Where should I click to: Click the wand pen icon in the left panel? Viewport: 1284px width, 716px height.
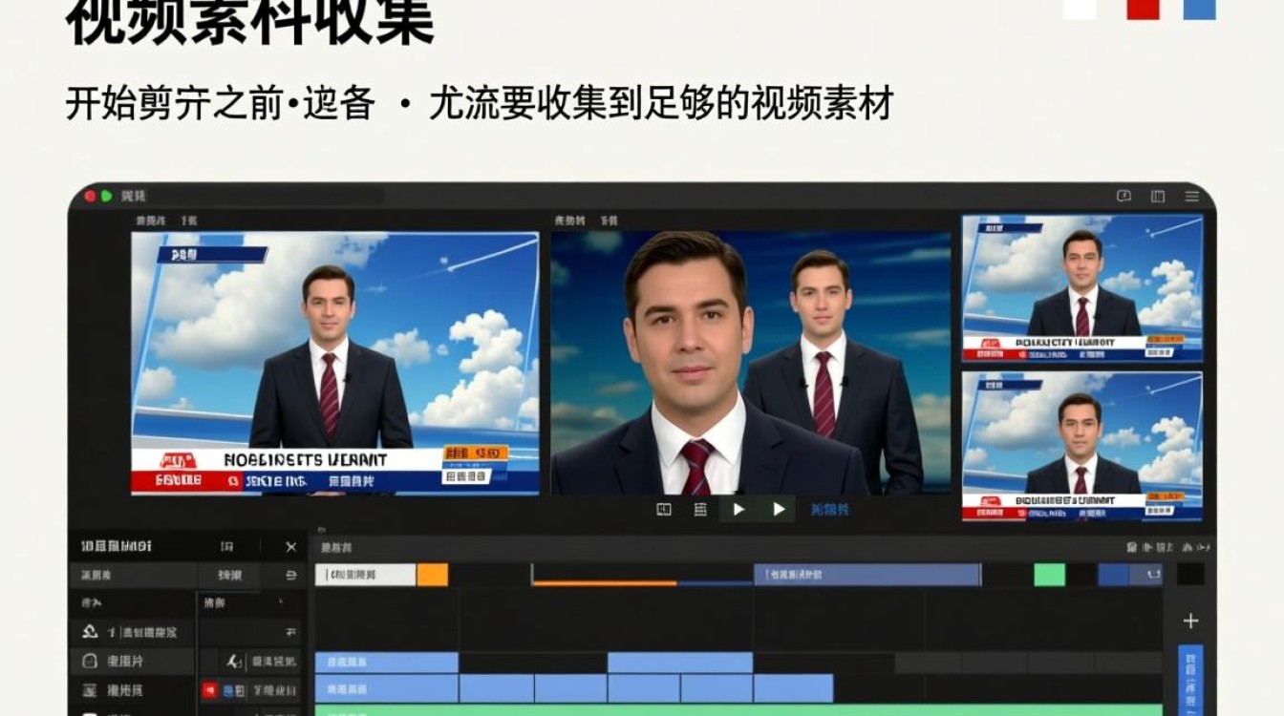coord(233,661)
